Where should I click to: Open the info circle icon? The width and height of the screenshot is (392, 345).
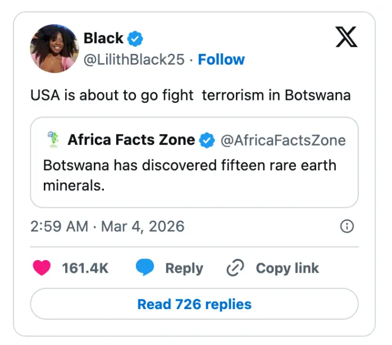348,226
